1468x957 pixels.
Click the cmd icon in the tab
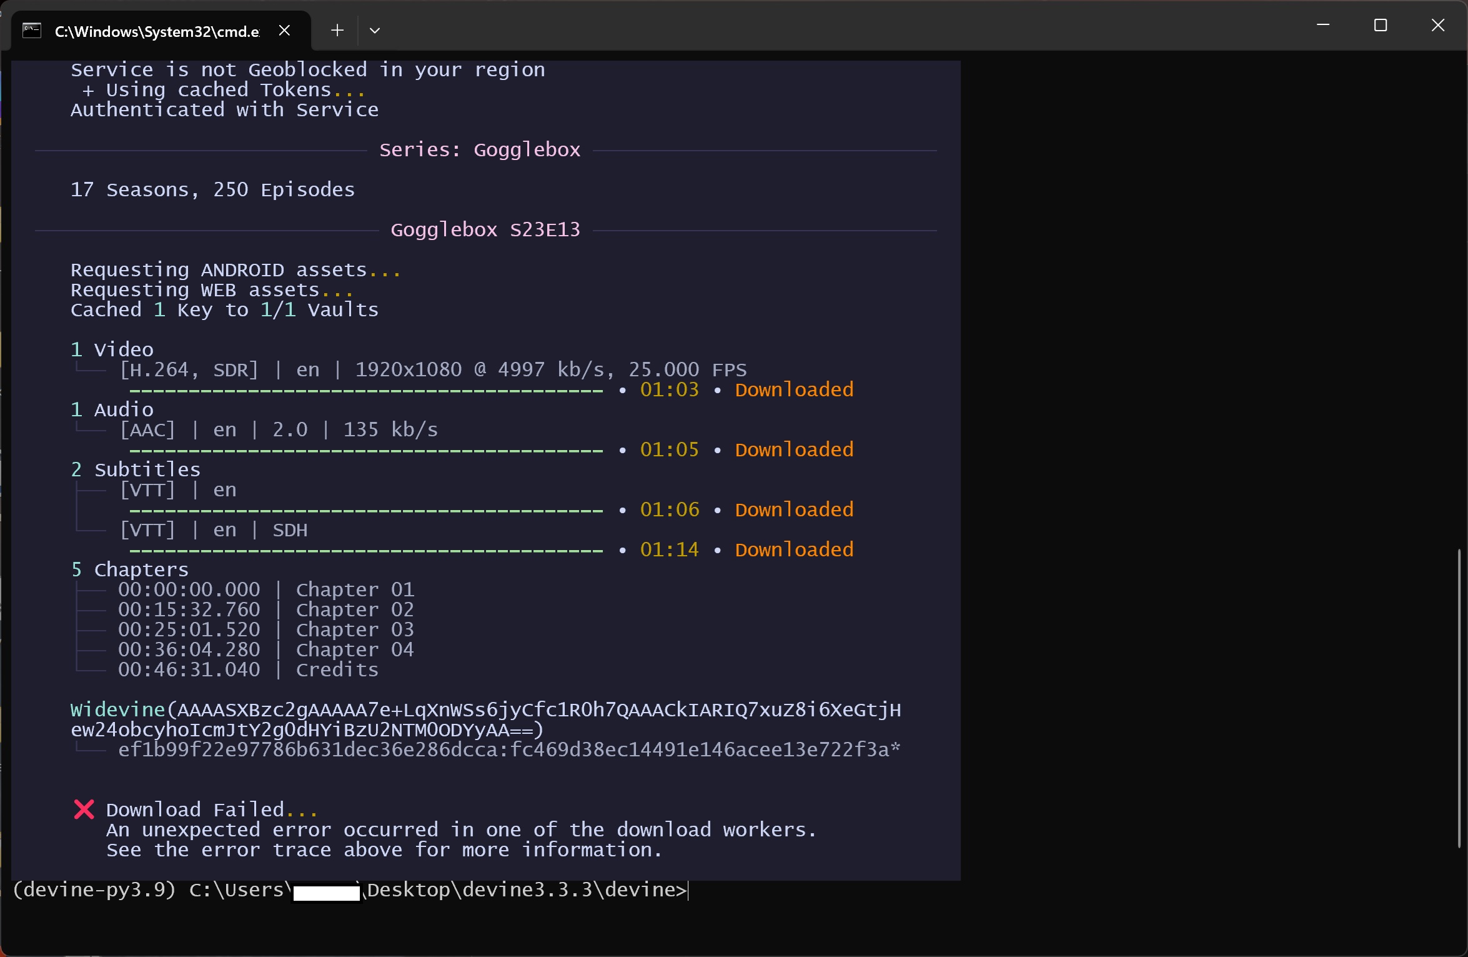coord(32,31)
